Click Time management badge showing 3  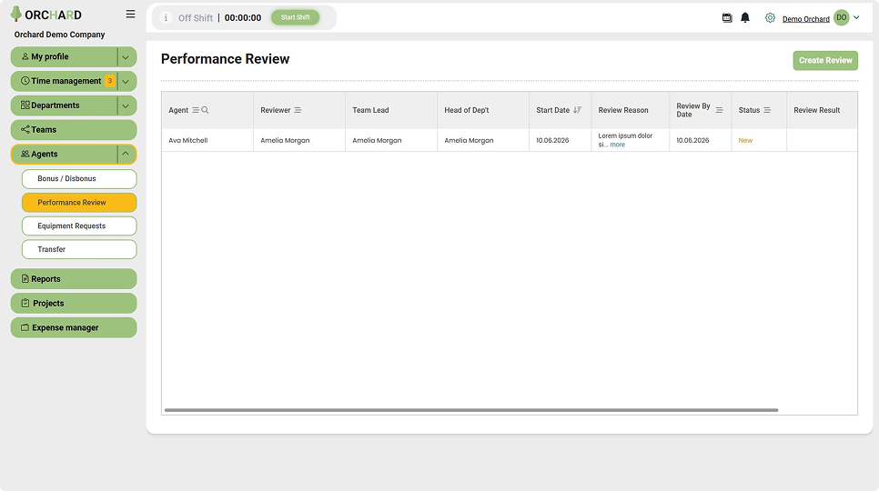click(110, 81)
